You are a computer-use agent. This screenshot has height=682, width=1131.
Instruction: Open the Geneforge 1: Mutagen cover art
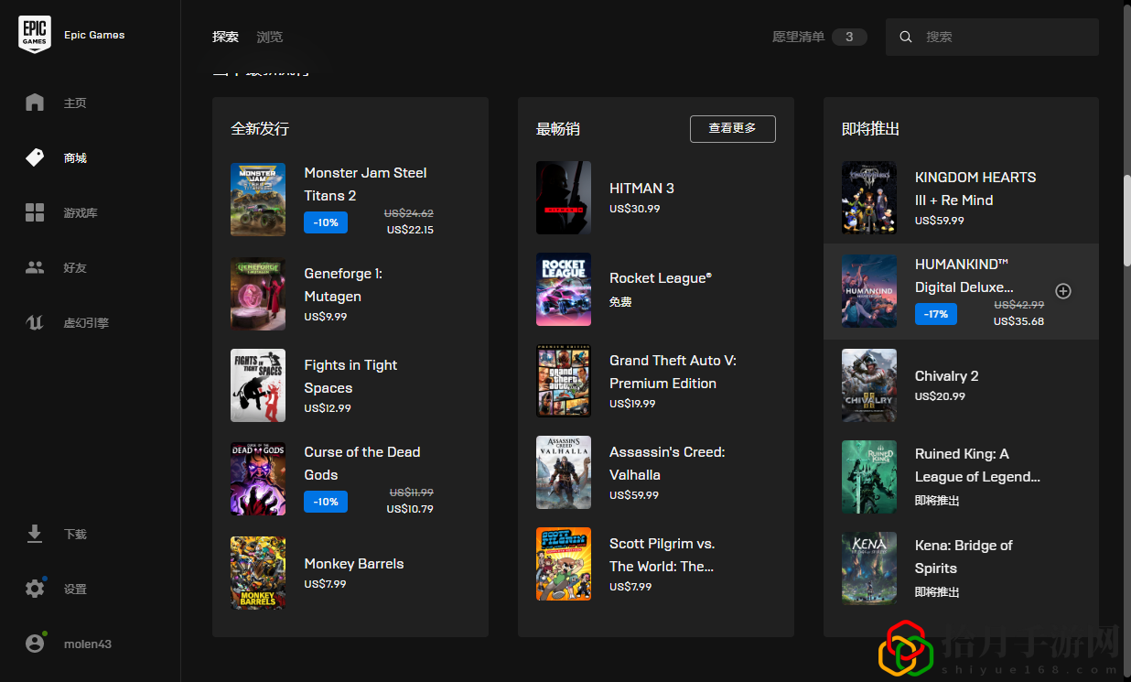coord(258,295)
